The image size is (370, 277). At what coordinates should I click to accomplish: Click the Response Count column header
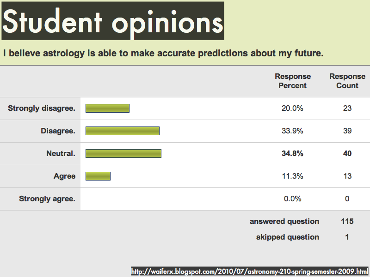[x=347, y=81]
